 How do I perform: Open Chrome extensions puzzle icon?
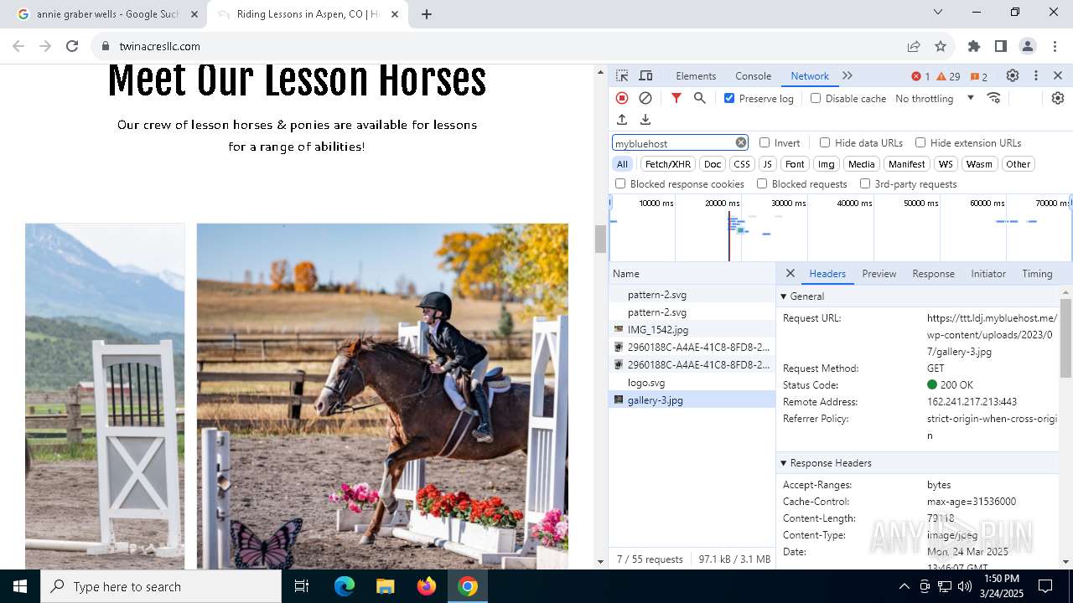coord(974,46)
